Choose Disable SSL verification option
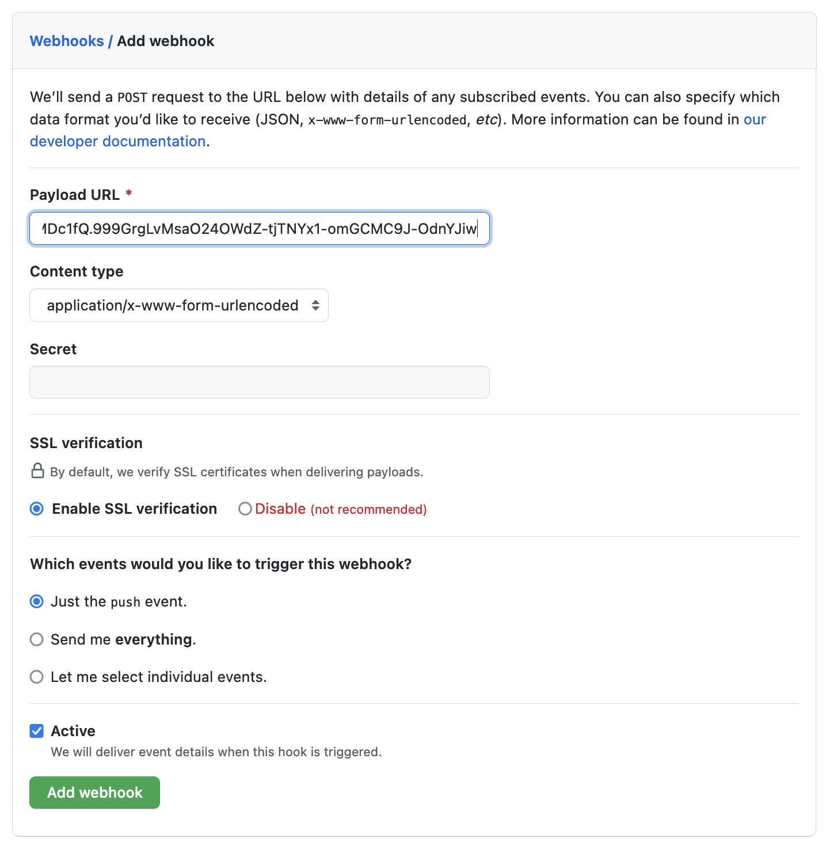This screenshot has height=849, width=830. pos(245,509)
